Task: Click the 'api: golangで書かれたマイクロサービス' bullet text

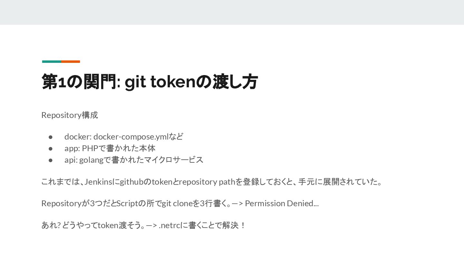Action: point(134,160)
